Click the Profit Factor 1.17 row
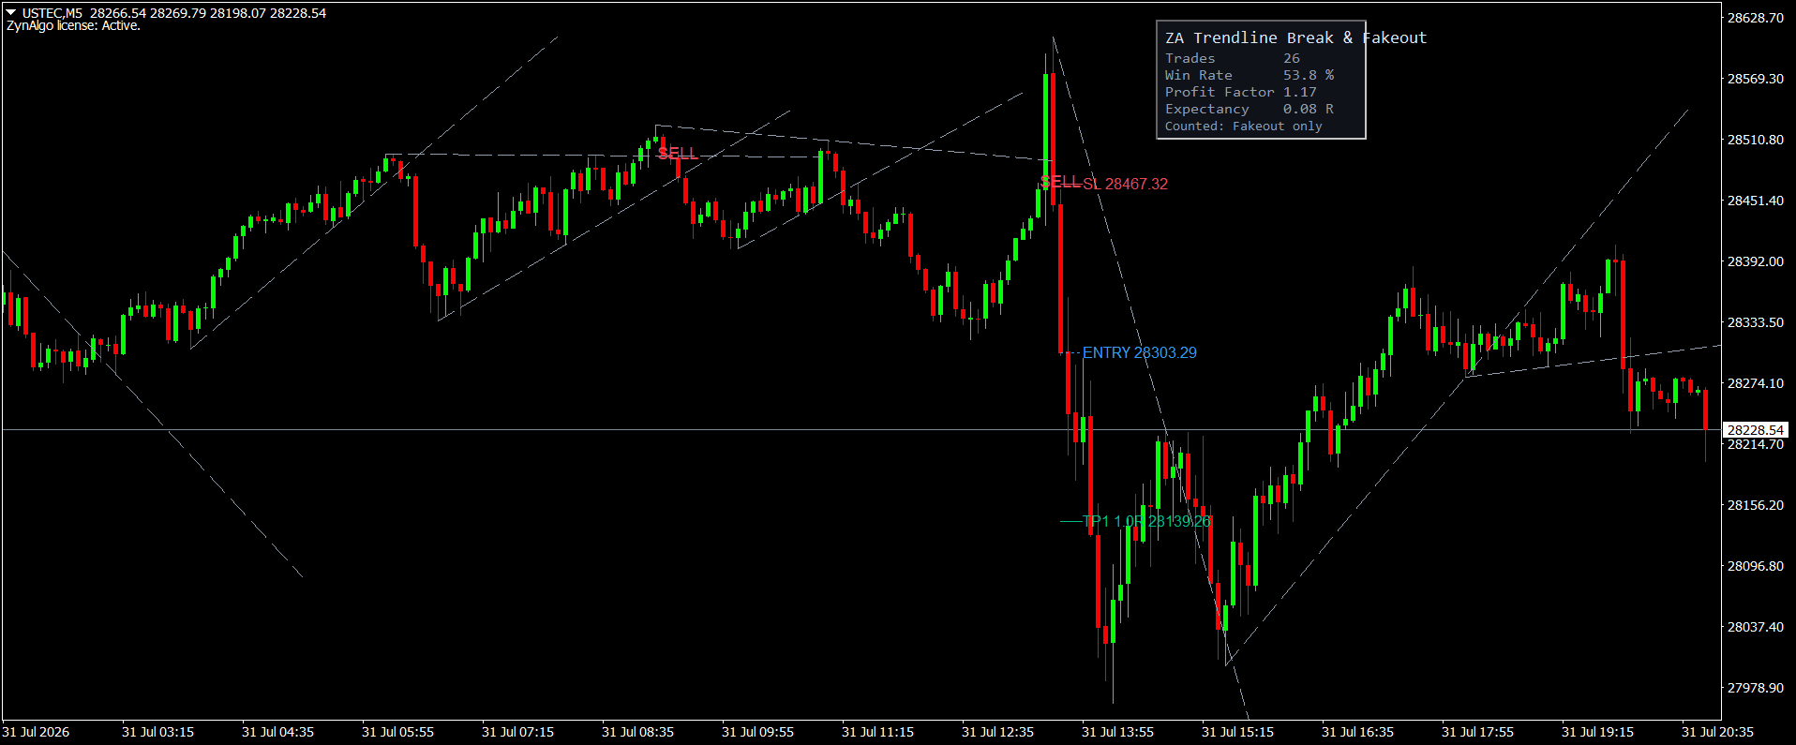1796x745 pixels. point(1241,92)
